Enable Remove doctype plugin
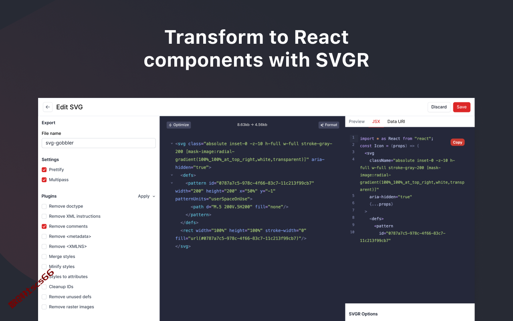Viewport: 513px width, 321px height. pos(44,206)
